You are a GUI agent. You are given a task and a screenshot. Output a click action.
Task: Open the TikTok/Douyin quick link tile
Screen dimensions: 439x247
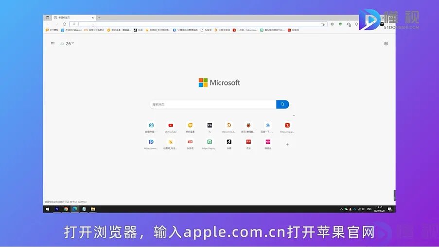coord(229,142)
